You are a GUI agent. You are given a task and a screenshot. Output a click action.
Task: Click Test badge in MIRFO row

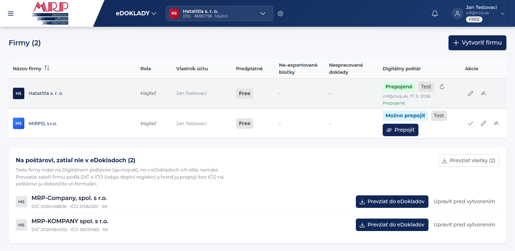coord(439,116)
